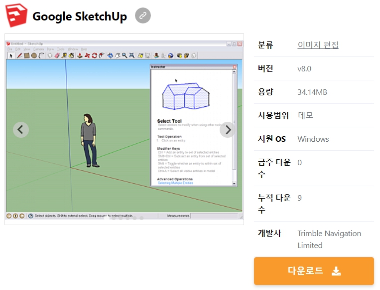Open the File menu in SketchUp window
Image resolution: width=380 pixels, height=290 pixels.
tap(9, 49)
